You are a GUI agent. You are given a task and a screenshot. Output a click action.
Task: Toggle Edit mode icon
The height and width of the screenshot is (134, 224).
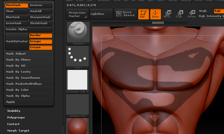tap(143, 14)
